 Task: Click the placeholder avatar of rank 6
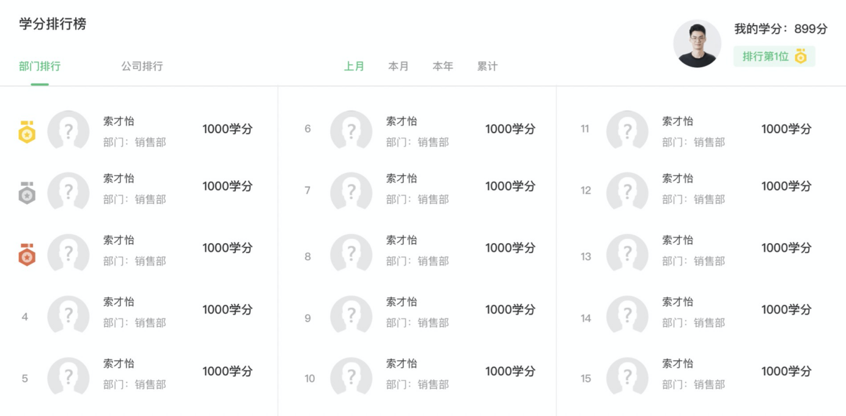click(x=351, y=130)
